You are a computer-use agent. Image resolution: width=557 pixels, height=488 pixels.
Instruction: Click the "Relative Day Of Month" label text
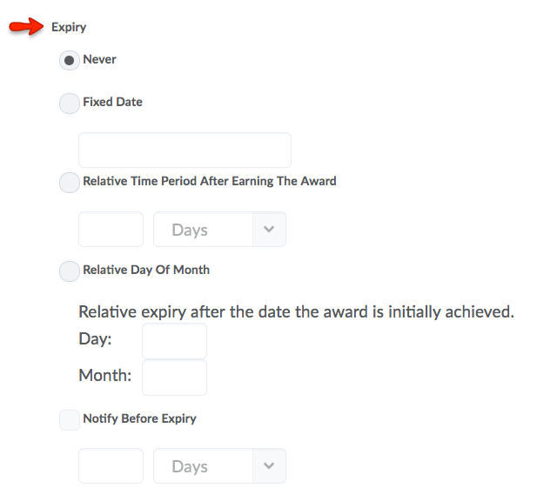[145, 270]
